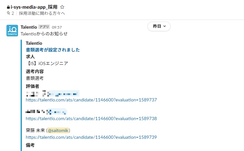Open the i-sys-media-app_採用 channel title
The height and width of the screenshot is (151, 244).
(34, 7)
